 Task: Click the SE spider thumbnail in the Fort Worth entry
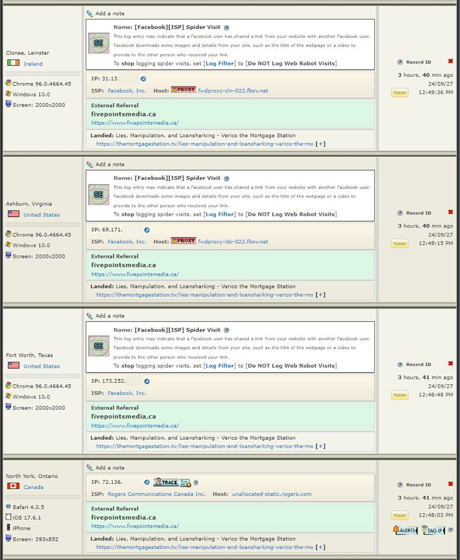(99, 346)
